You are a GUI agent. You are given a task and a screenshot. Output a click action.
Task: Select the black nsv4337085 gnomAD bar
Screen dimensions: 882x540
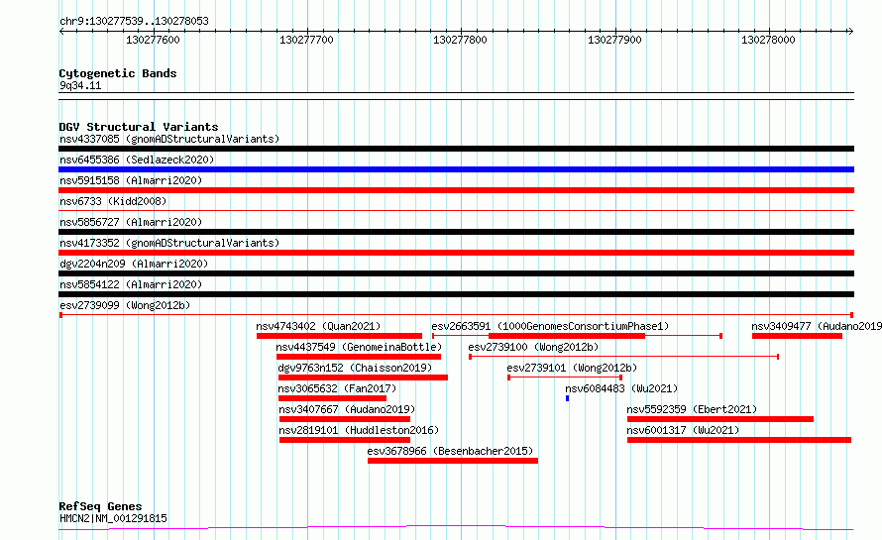click(456, 149)
